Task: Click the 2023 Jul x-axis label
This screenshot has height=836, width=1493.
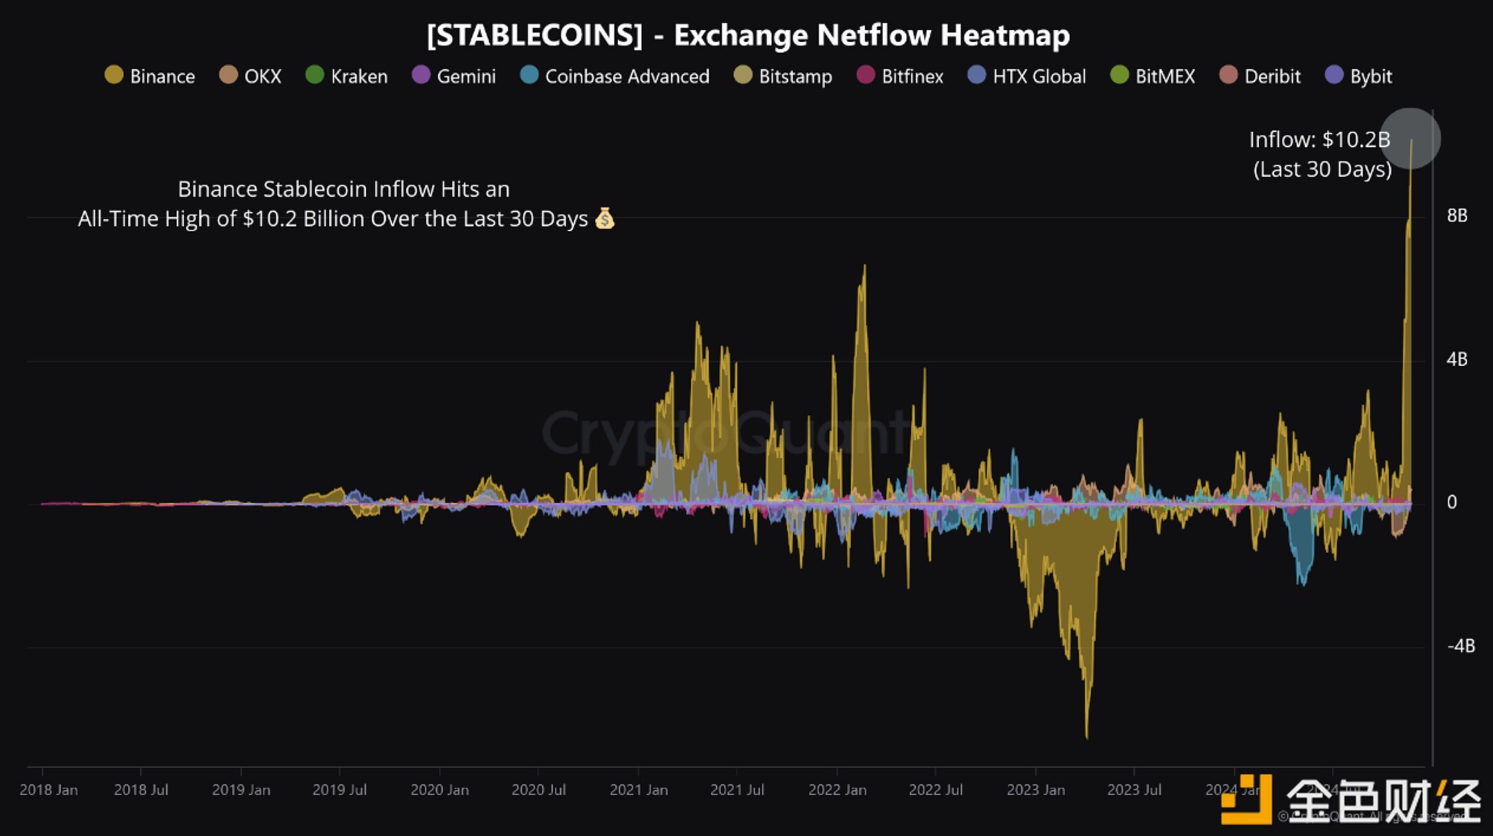Action: tap(1135, 790)
